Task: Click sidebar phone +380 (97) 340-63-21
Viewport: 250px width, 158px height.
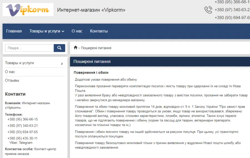Action: 23,126
